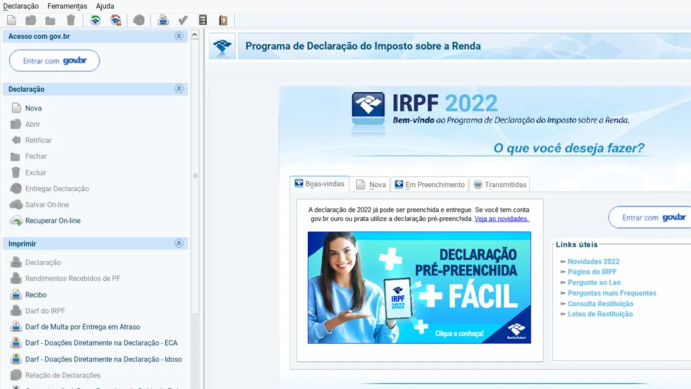Click the Declaração Pré-preenchida banner image
This screenshot has height=389, width=691.
point(419,287)
